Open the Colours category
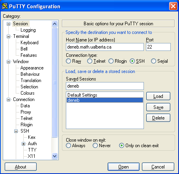179x174 pixels. 28,93
